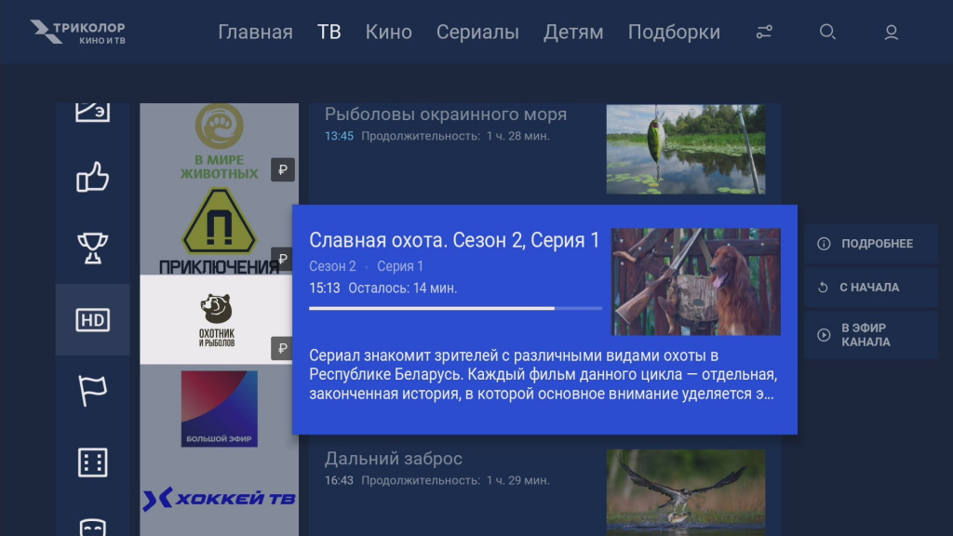Image resolution: width=953 pixels, height=536 pixels.
Task: Select the Дальний заброс program title
Action: pos(394,459)
